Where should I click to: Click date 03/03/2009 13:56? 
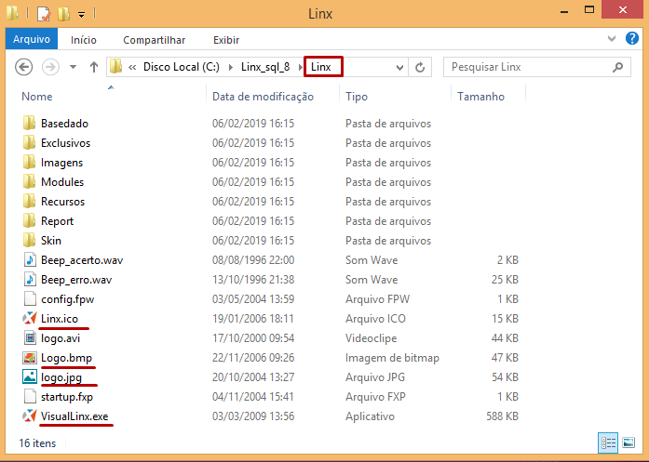(253, 416)
